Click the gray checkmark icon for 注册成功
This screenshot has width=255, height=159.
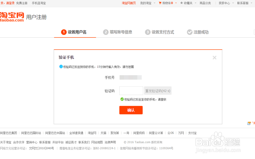[x=190, y=32]
